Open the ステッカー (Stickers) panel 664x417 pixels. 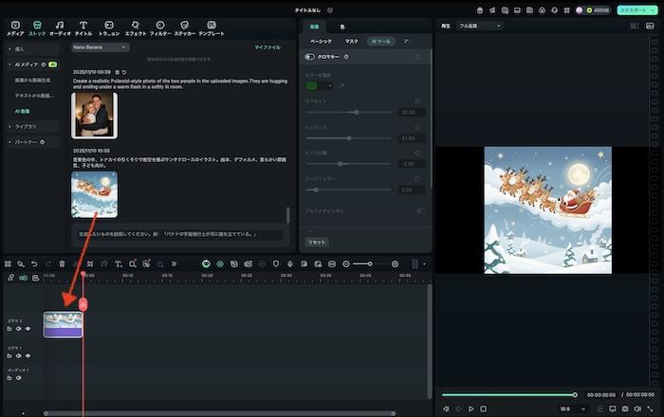point(185,27)
